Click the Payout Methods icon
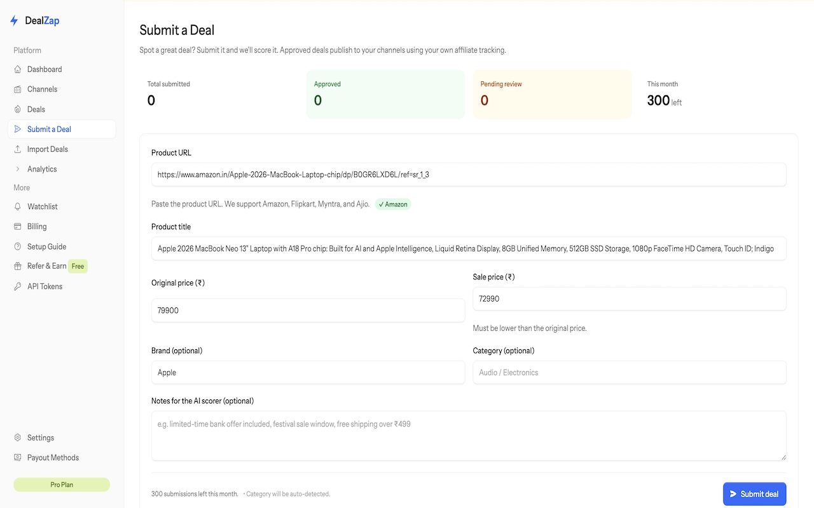814x508 pixels. point(18,458)
